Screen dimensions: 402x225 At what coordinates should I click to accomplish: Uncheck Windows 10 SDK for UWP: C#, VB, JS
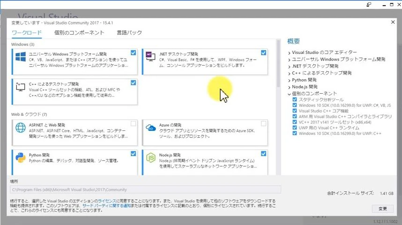coord(295,105)
